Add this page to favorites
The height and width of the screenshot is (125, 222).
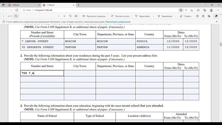pyautogui.click(x=191, y=10)
